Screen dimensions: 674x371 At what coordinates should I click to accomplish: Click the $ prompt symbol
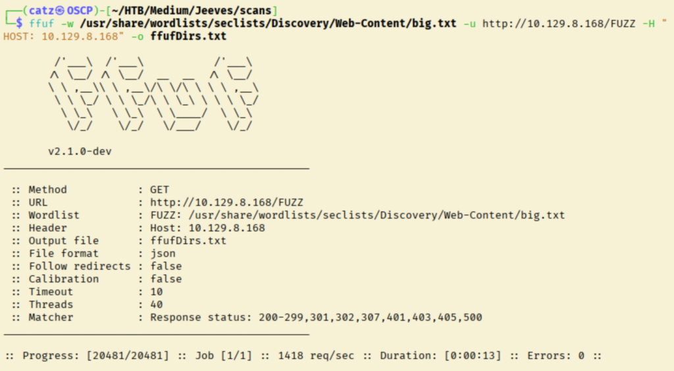pyautogui.click(x=22, y=24)
